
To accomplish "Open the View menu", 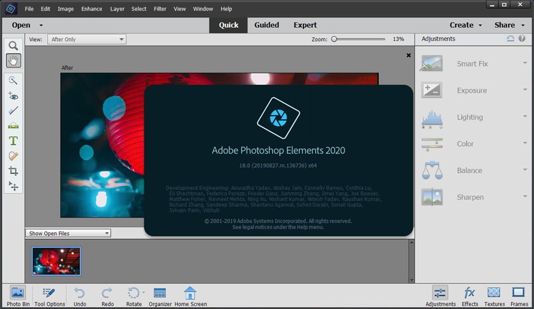I will coord(180,9).
